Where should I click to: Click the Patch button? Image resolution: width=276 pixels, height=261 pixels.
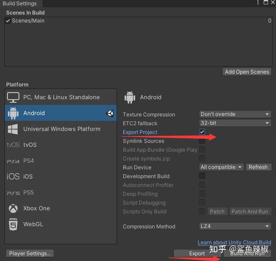(x=217, y=211)
